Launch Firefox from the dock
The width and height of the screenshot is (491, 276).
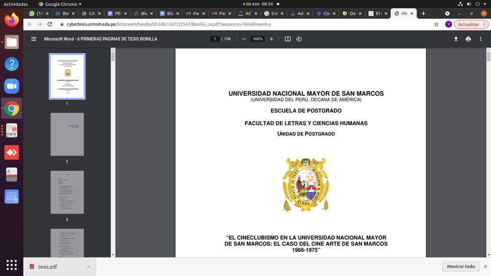[x=12, y=20]
